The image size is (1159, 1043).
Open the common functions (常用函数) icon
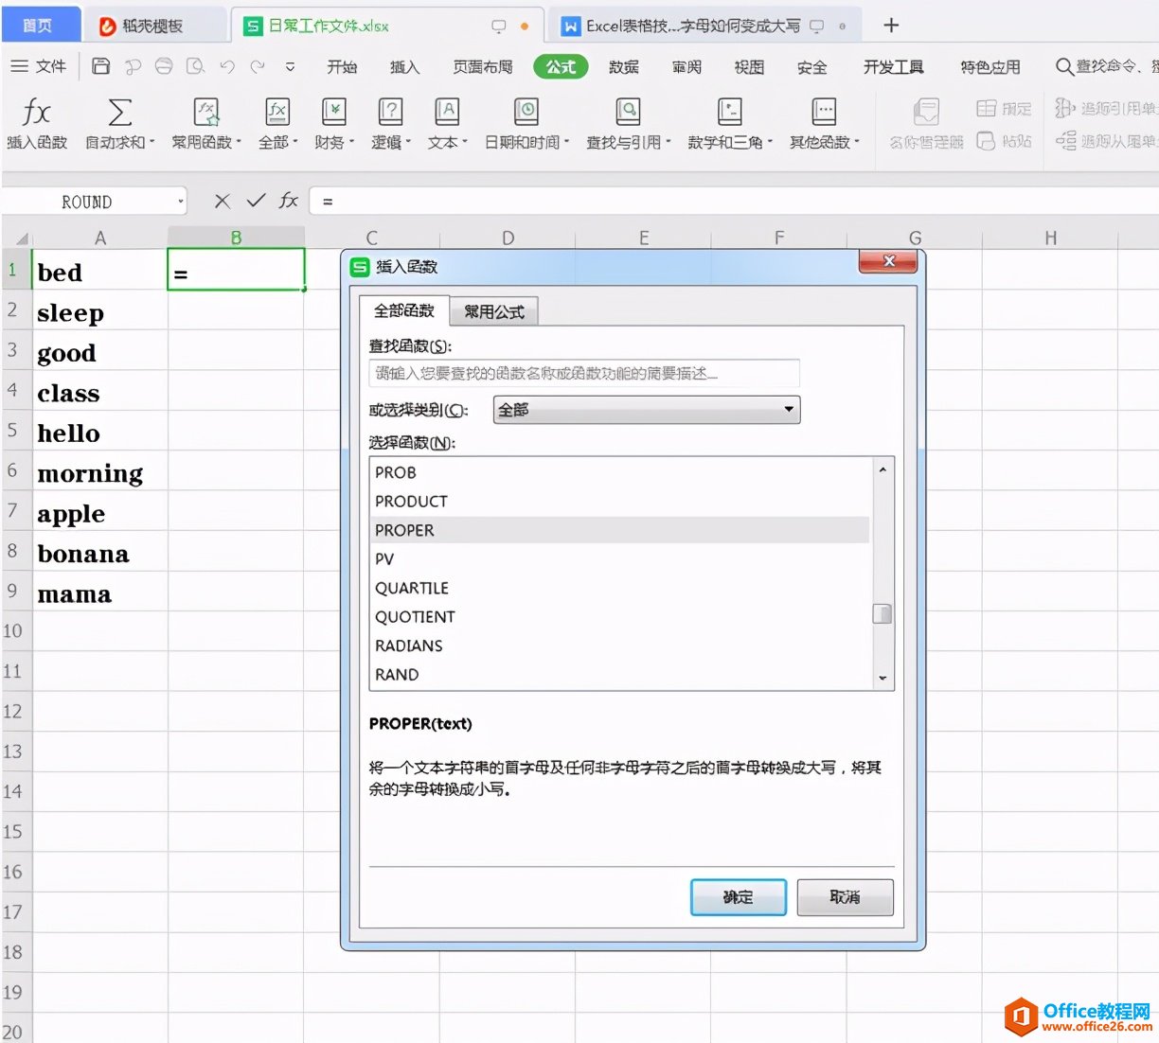206,113
